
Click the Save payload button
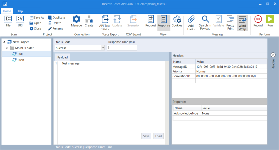(146, 136)
